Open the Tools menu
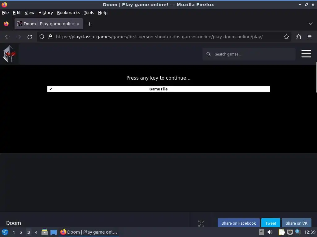The image size is (317, 237). pos(89,13)
